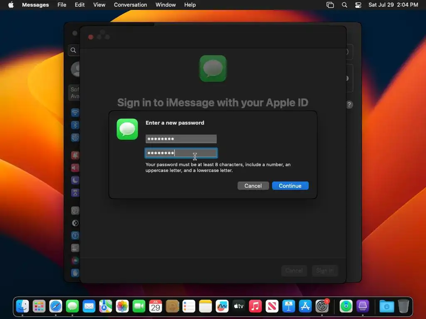Screen dimensions: 426x319
Task: Open Calendar from the Dock
Action: 156,306
